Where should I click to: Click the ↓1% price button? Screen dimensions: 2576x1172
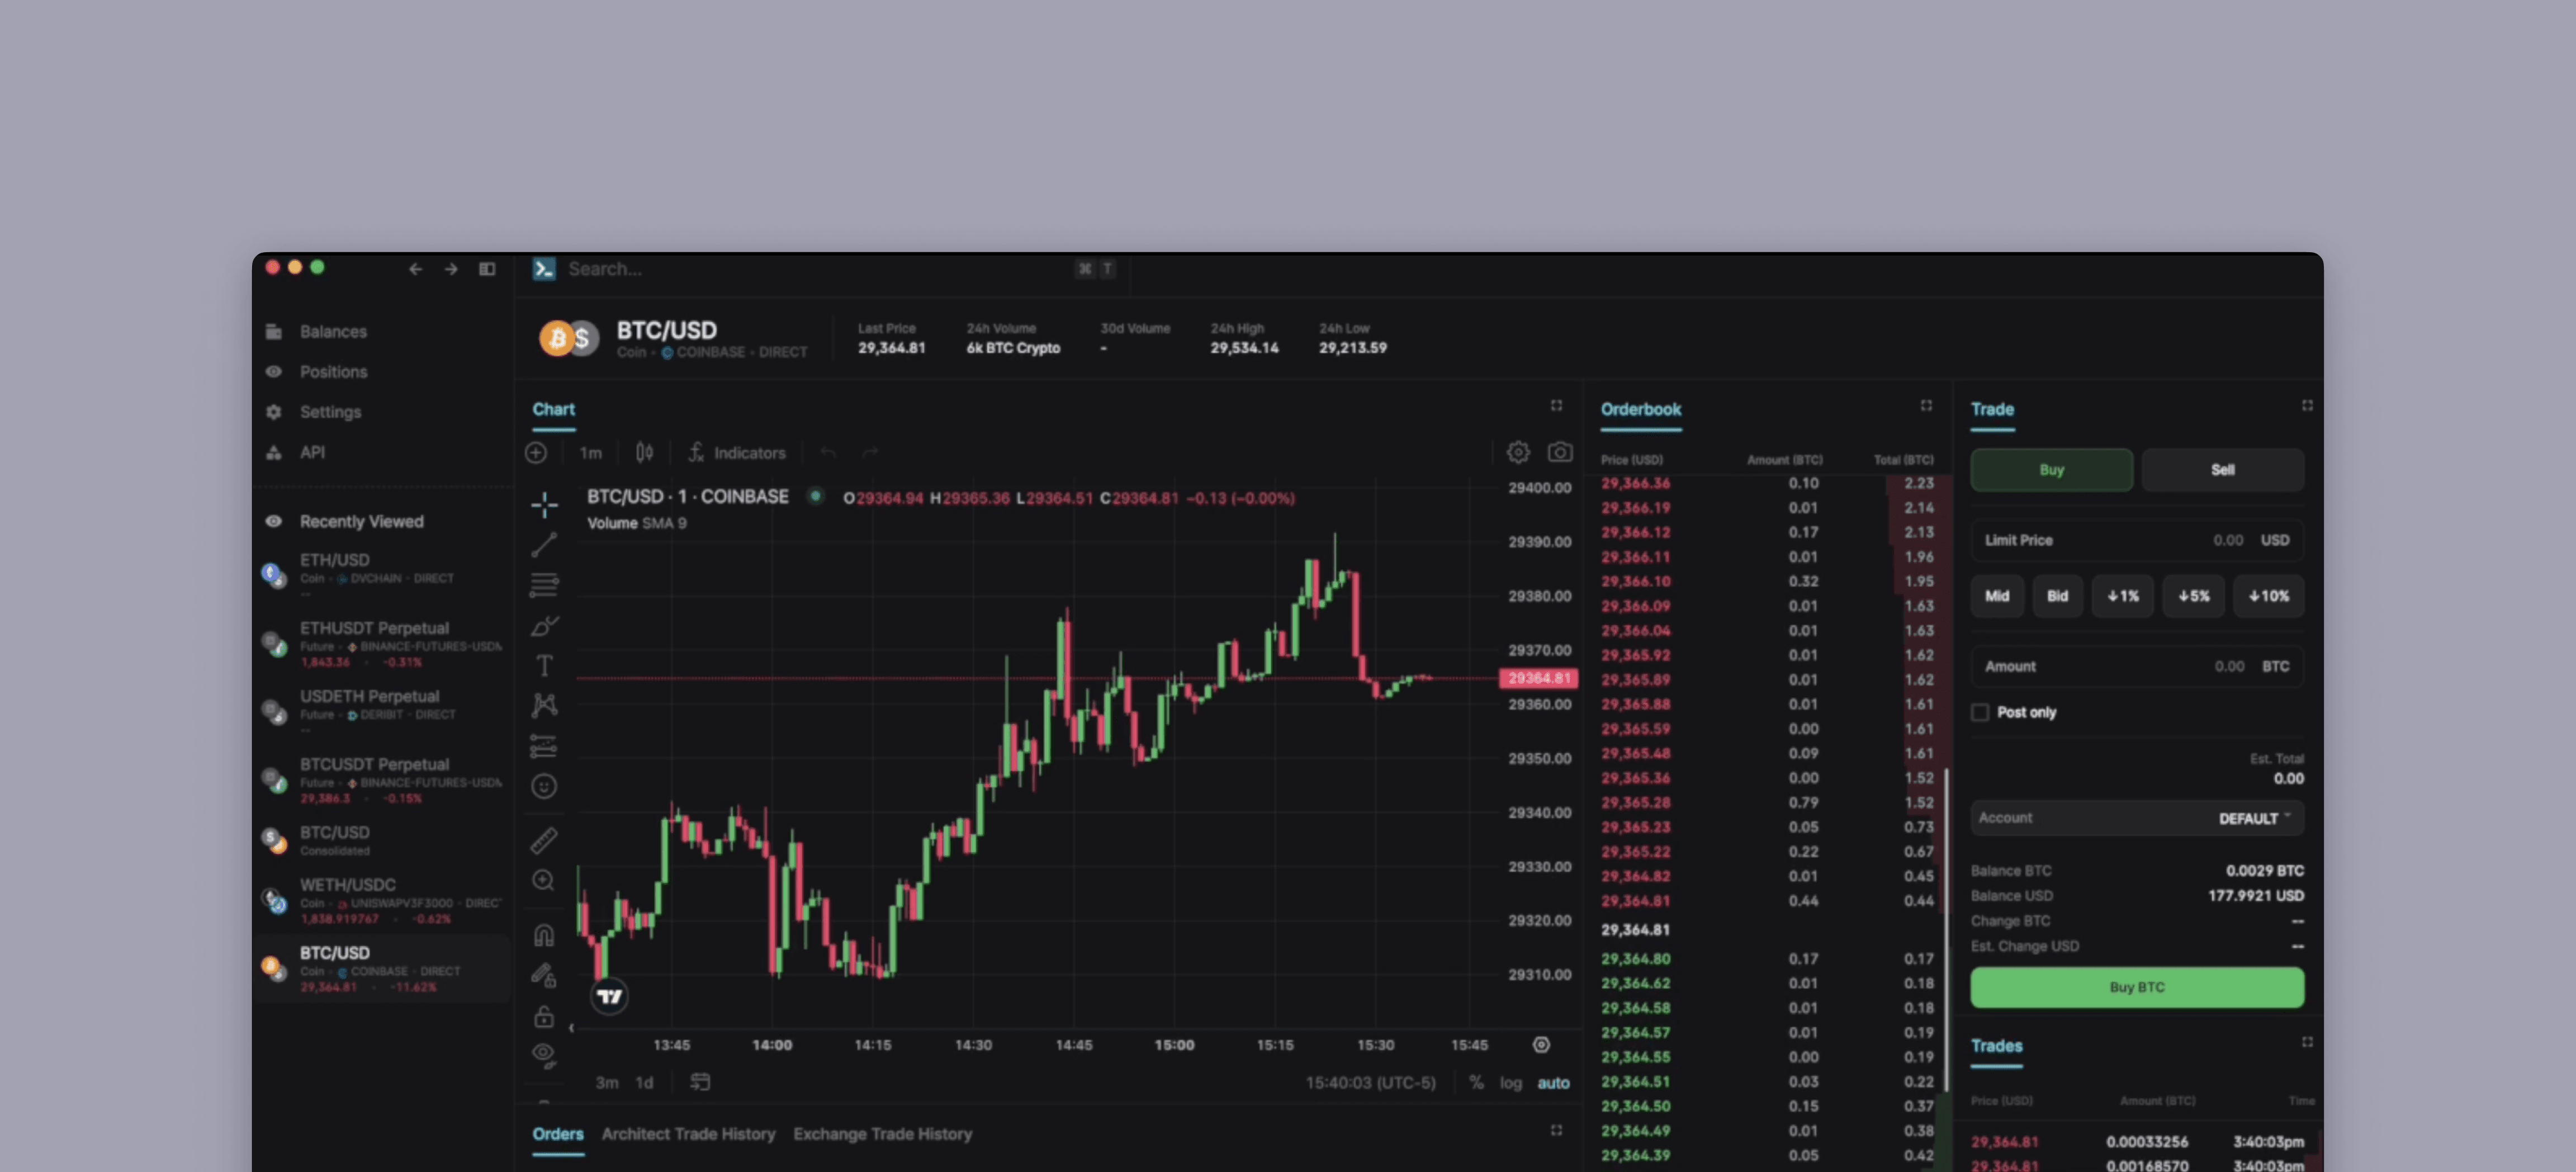pyautogui.click(x=2122, y=596)
